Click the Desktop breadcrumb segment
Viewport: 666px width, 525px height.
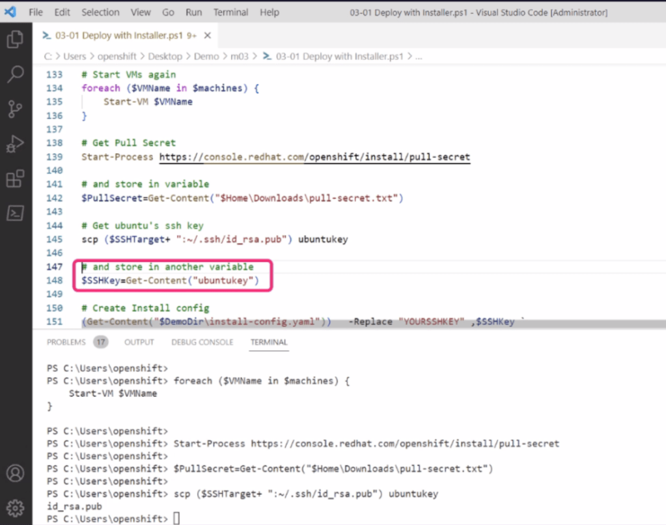(x=165, y=56)
